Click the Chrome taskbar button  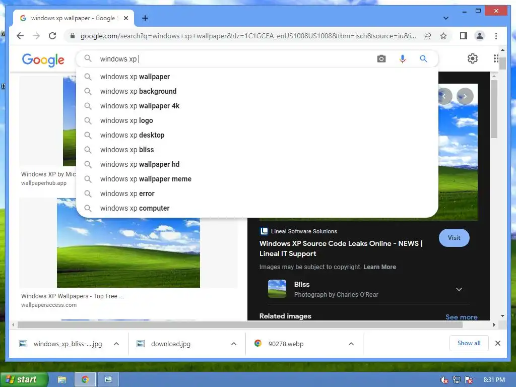click(85, 379)
